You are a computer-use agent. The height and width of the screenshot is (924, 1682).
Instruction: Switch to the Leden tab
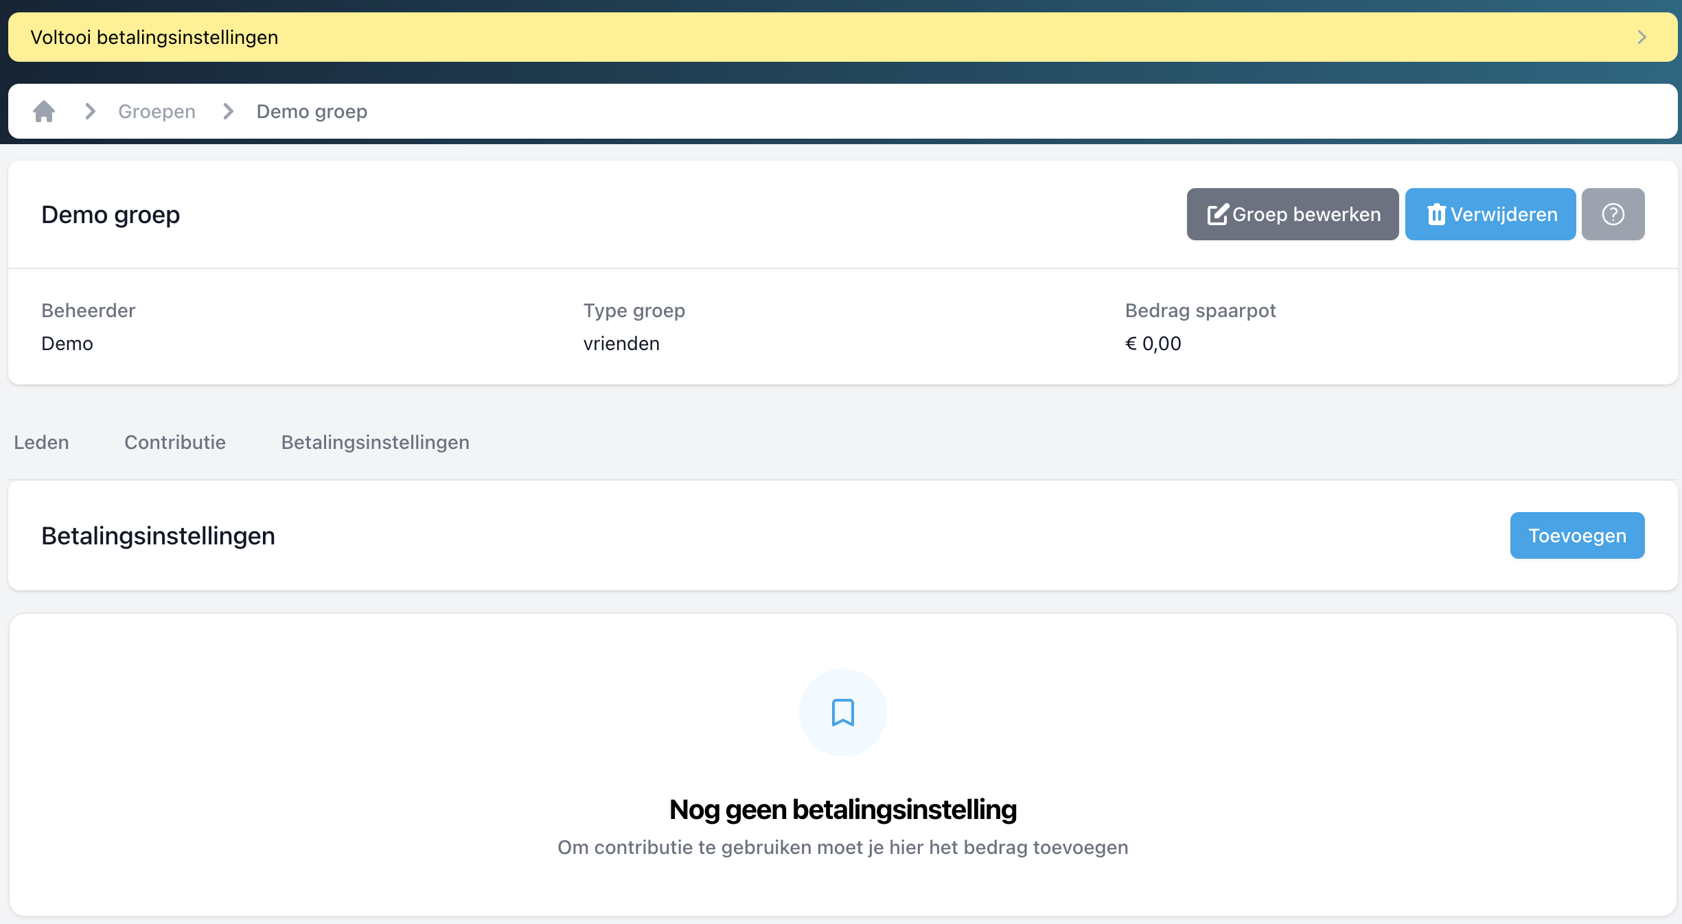(41, 442)
